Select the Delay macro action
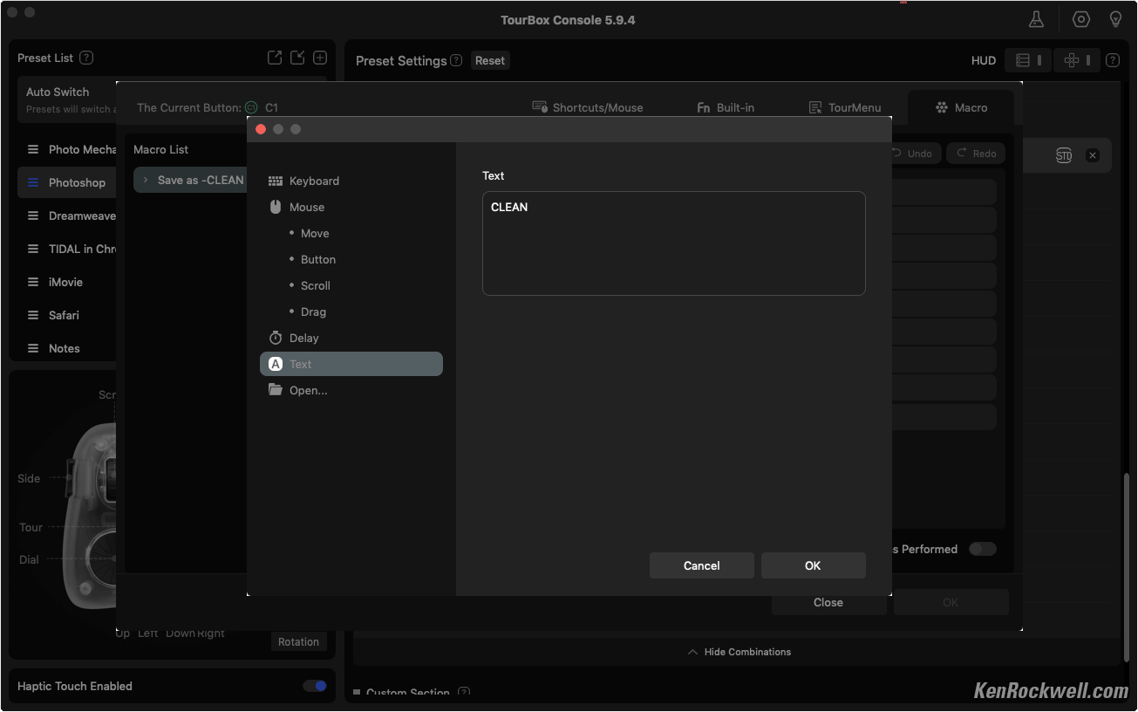Screen dimensions: 1138x712 pos(303,338)
